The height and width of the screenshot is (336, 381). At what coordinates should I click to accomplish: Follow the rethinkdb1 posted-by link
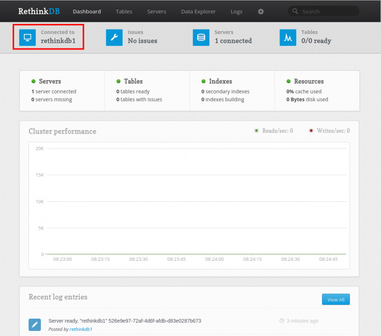tap(81, 329)
